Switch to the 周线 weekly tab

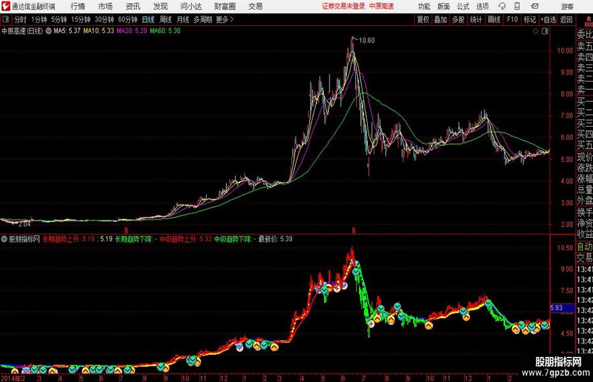165,19
